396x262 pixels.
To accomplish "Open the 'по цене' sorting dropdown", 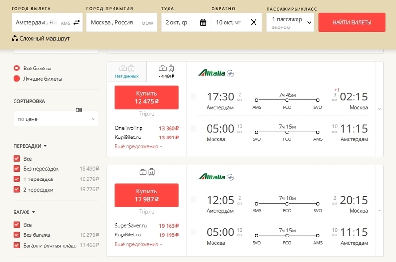I will pos(56,119).
